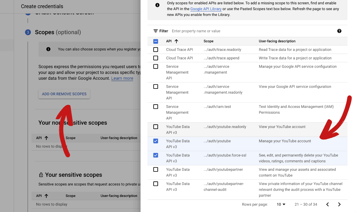Click the 'Your sensitive scopes' heading
Image resolution: width=356 pixels, height=212 pixels.
click(74, 175)
